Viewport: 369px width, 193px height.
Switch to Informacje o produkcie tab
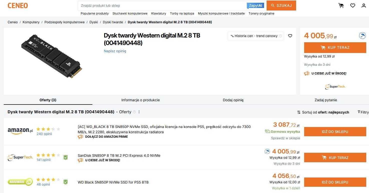point(140,100)
